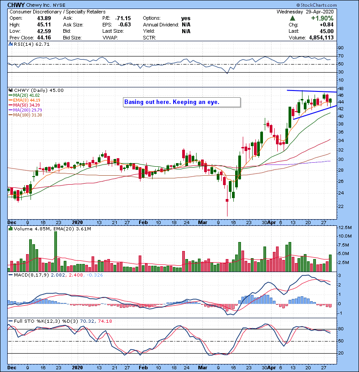Click the RSI indicator icon beside RSI(14)
359x372 pixels.
pos(10,44)
